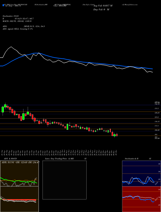Screen dimensions: 161x212
Task: Click the blue SMA legend square
Action: (x=3, y=5)
